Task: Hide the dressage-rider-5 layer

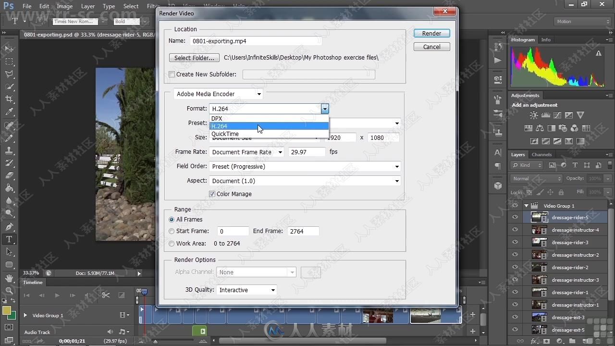Action: (x=515, y=217)
